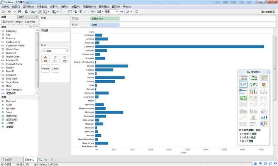Select the heat map in Show Me
This screenshot has height=166, width=278.
[254, 78]
